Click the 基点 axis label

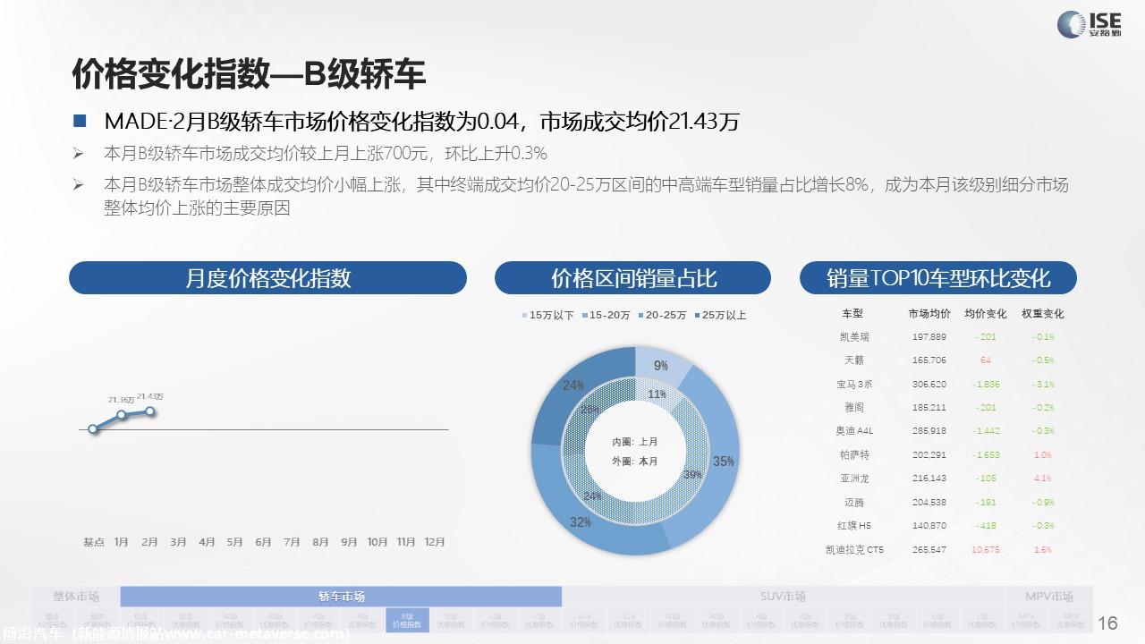[93, 542]
